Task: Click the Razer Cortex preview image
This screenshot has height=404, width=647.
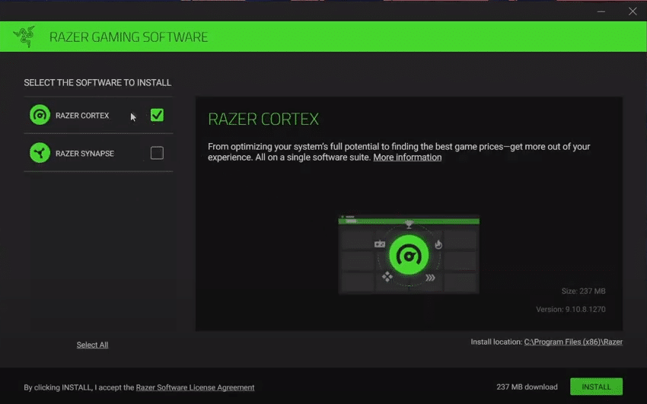Action: point(409,254)
